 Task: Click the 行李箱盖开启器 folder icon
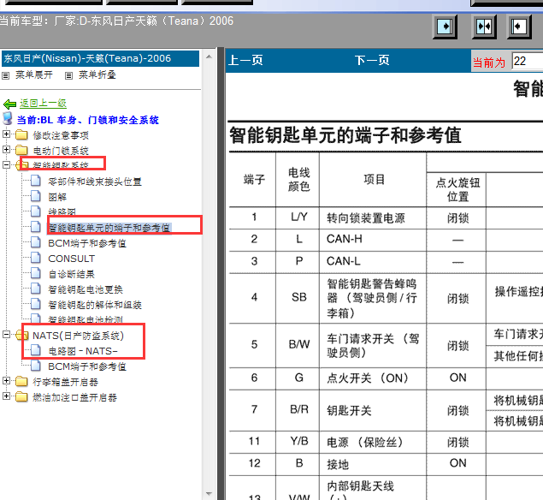click(21, 381)
